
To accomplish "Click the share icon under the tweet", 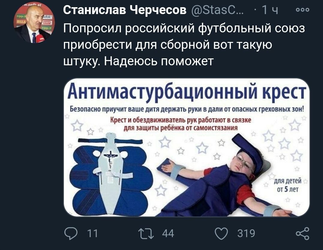I will 303,234.
